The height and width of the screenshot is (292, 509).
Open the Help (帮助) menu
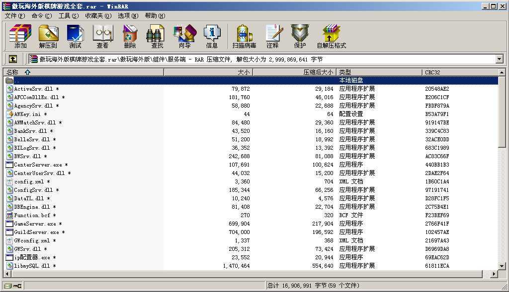coord(155,16)
